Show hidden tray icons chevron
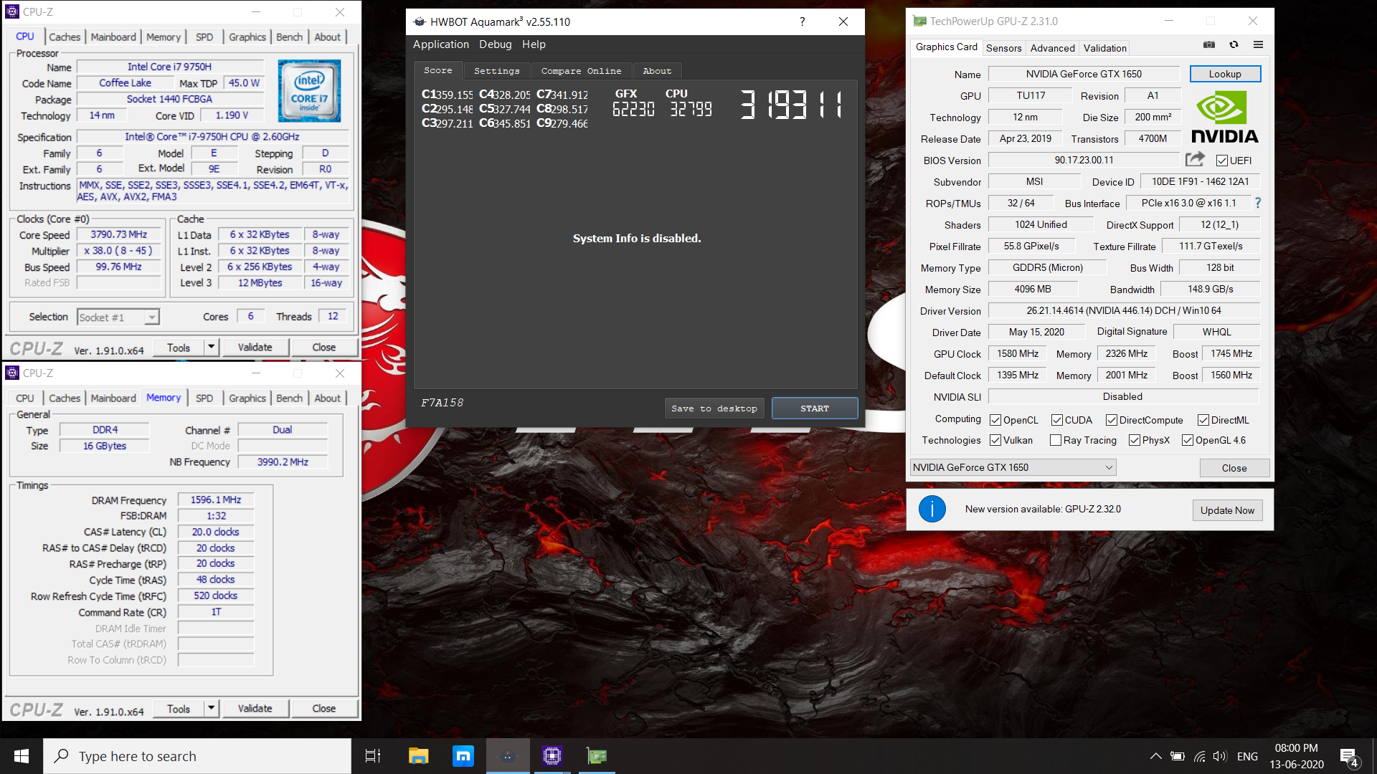The height and width of the screenshot is (774, 1377). pos(1155,756)
